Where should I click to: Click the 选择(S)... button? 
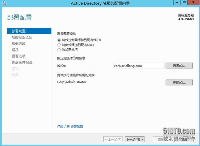point(179,66)
